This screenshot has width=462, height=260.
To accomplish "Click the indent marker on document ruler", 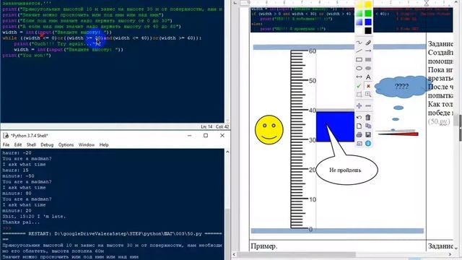I will (427, 3).
